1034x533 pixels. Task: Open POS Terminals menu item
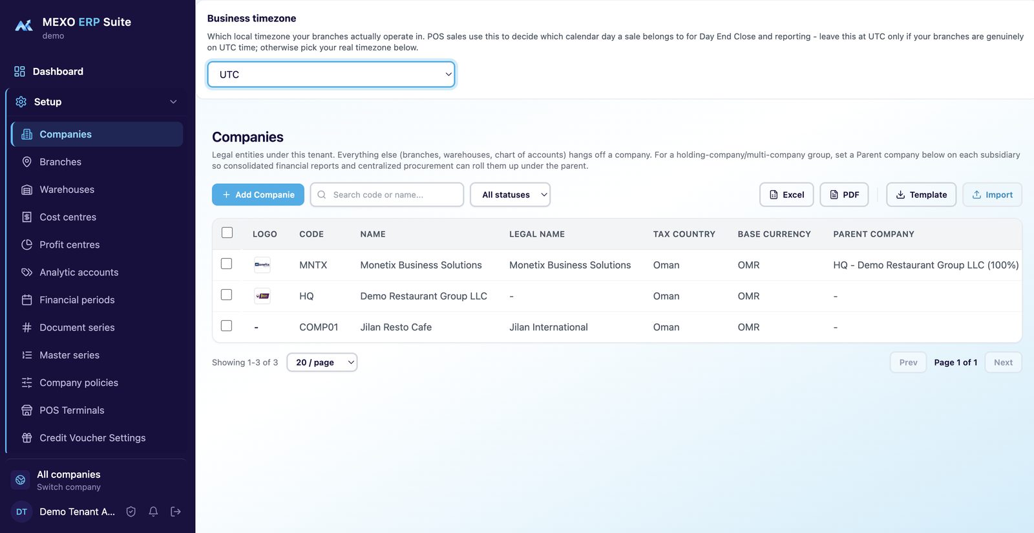point(97,410)
